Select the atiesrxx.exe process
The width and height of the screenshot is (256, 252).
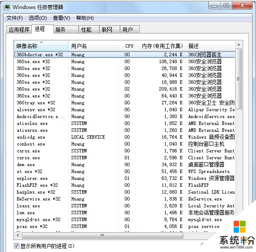coord(125,130)
